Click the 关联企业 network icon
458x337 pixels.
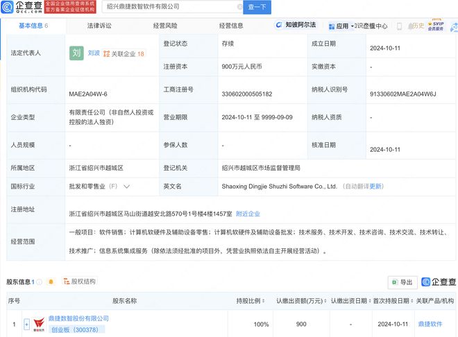tap(107, 53)
